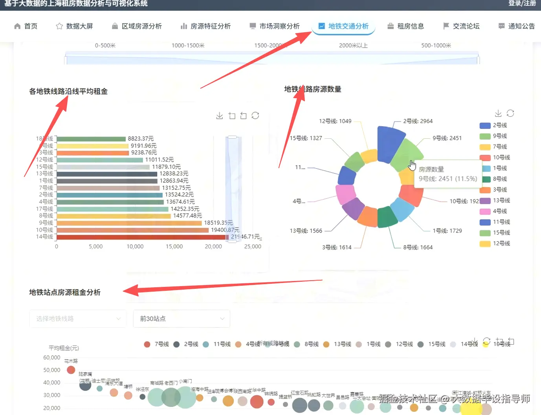The width and height of the screenshot is (541, 415).
Task: Click the download icon above the pie chart
Action: (498, 113)
